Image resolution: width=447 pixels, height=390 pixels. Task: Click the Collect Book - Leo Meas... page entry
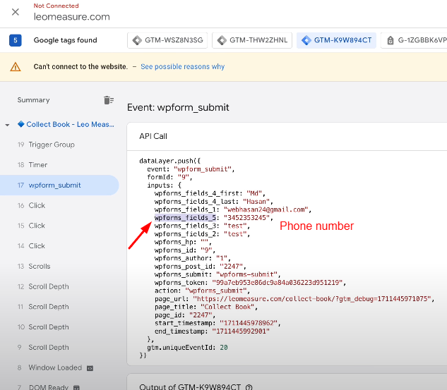pos(70,124)
